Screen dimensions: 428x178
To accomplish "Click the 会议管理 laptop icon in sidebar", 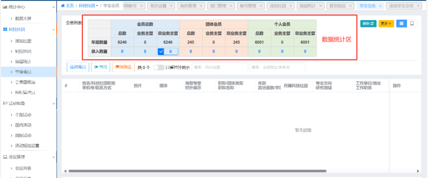I will tap(5, 157).
